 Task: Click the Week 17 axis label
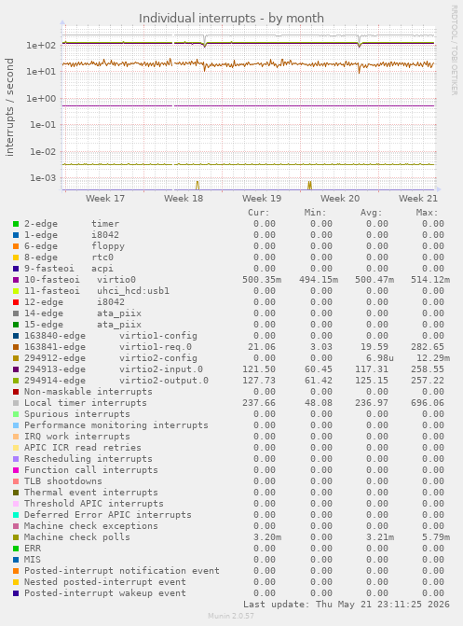(105, 198)
